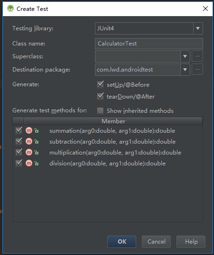This screenshot has width=214, height=255.
Task: Open the Help button
Action: click(191, 242)
